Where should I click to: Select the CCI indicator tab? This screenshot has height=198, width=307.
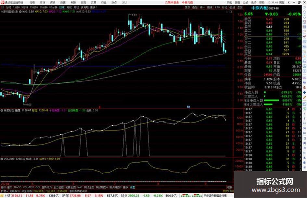(x=38, y=187)
